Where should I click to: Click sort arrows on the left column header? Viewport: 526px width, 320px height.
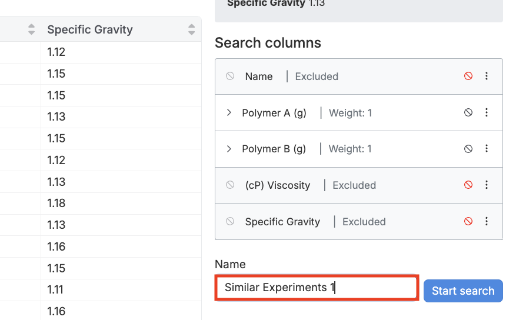tap(32, 29)
